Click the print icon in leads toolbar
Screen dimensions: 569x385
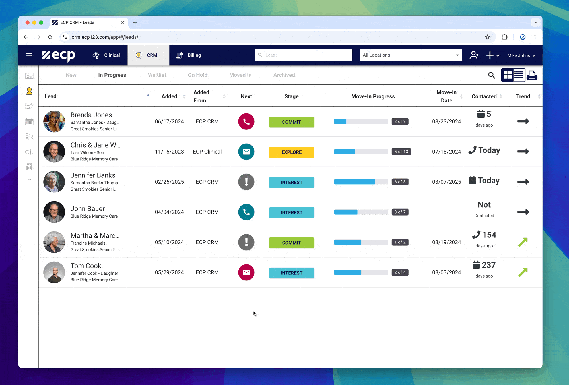coord(532,75)
